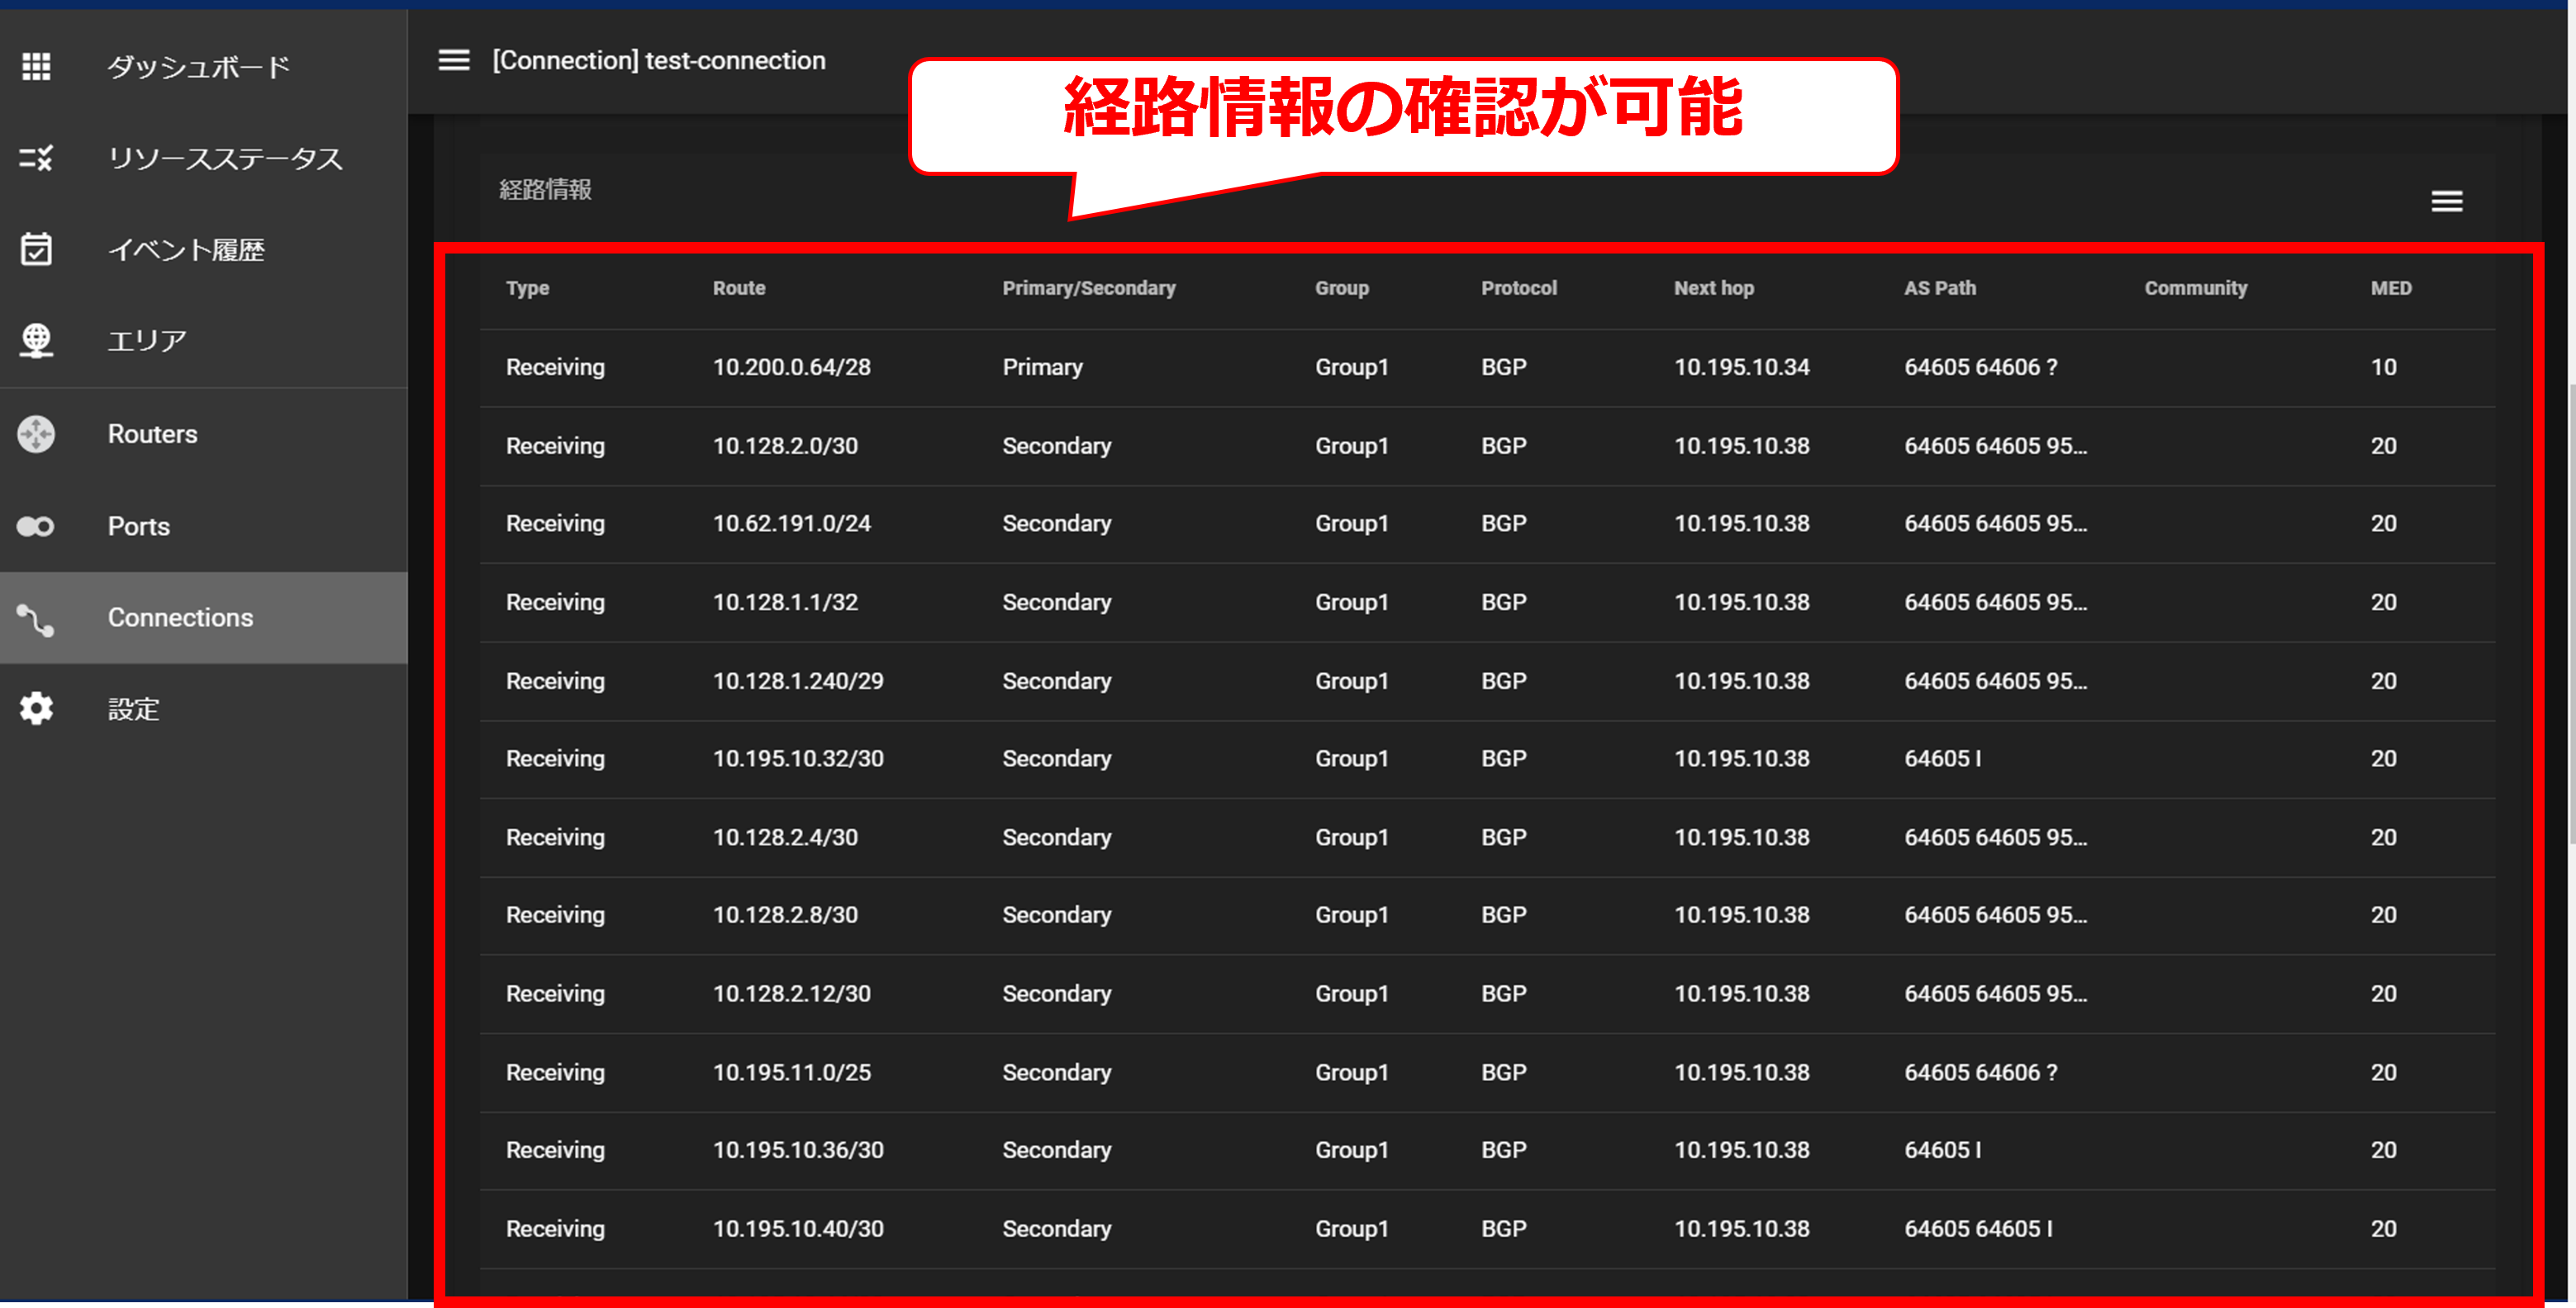The height and width of the screenshot is (1308, 2576).
Task: Open the Ports menu item
Action: pyautogui.click(x=138, y=526)
